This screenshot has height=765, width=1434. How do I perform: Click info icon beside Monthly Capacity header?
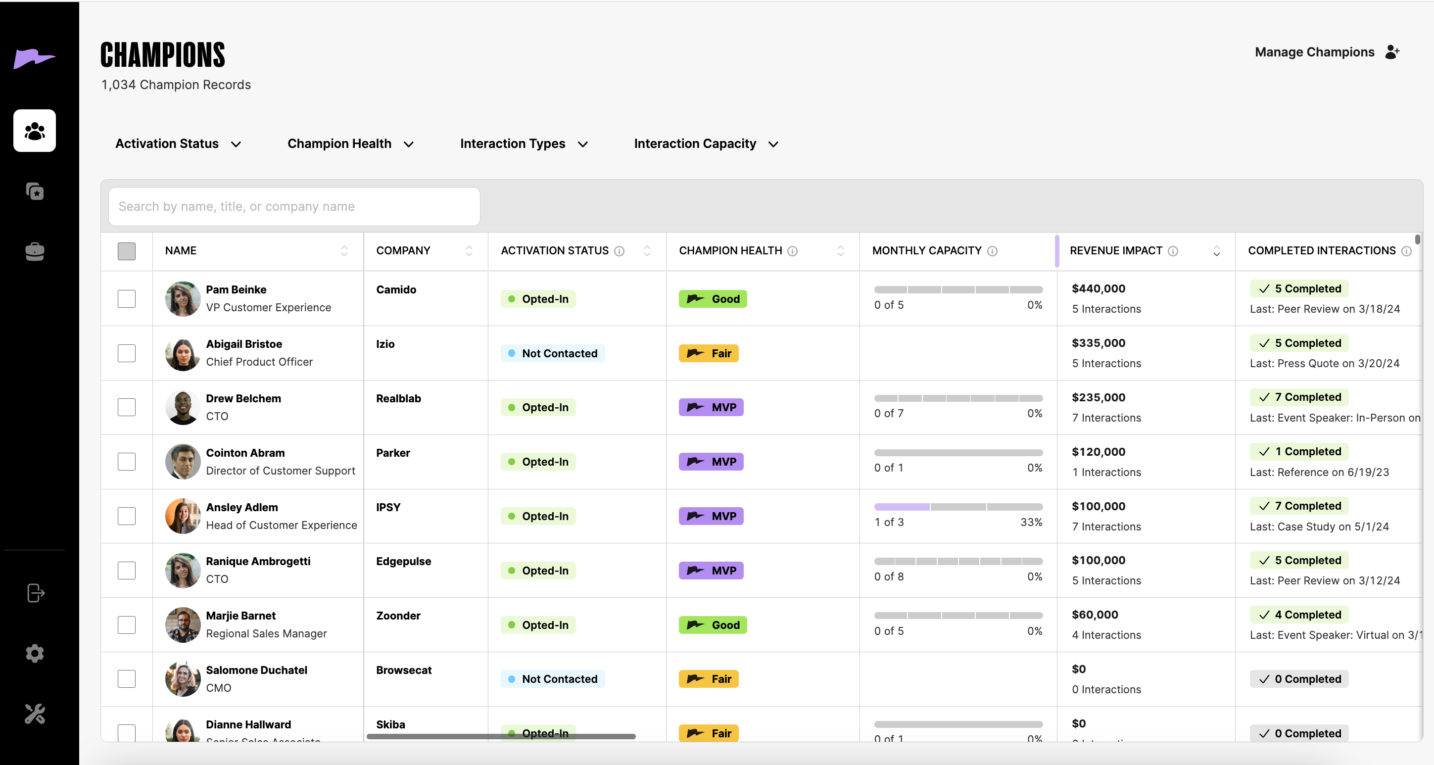pyautogui.click(x=992, y=251)
